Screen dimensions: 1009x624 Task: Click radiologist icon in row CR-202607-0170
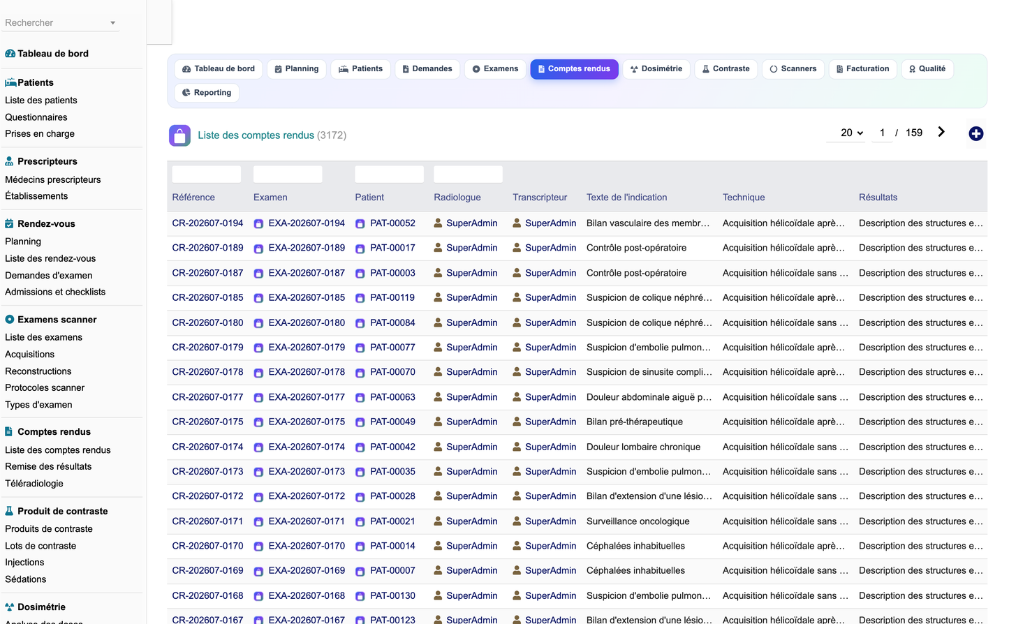pos(438,546)
